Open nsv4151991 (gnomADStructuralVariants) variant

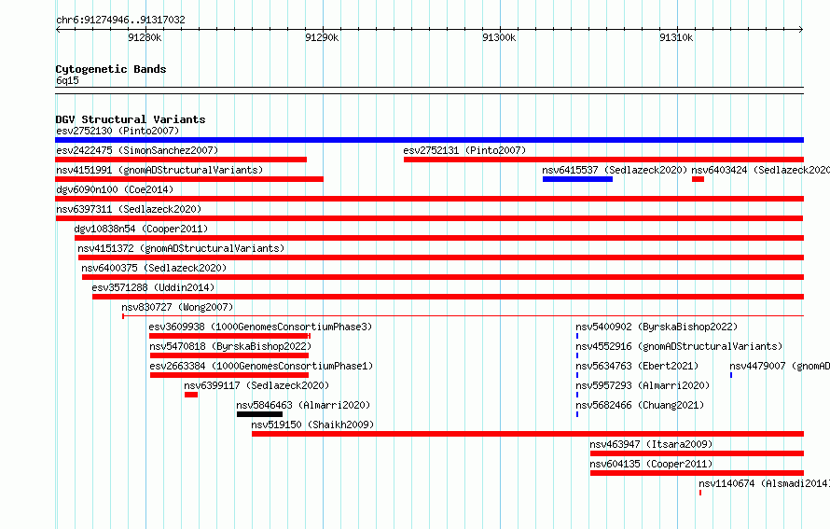159,170
